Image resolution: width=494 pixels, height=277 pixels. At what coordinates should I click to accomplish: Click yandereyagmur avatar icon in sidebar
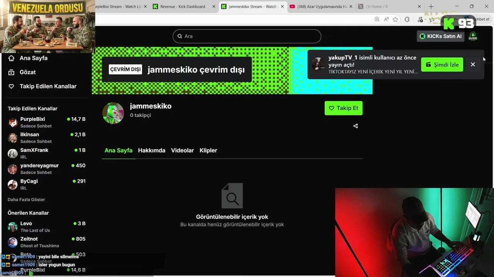point(13,169)
